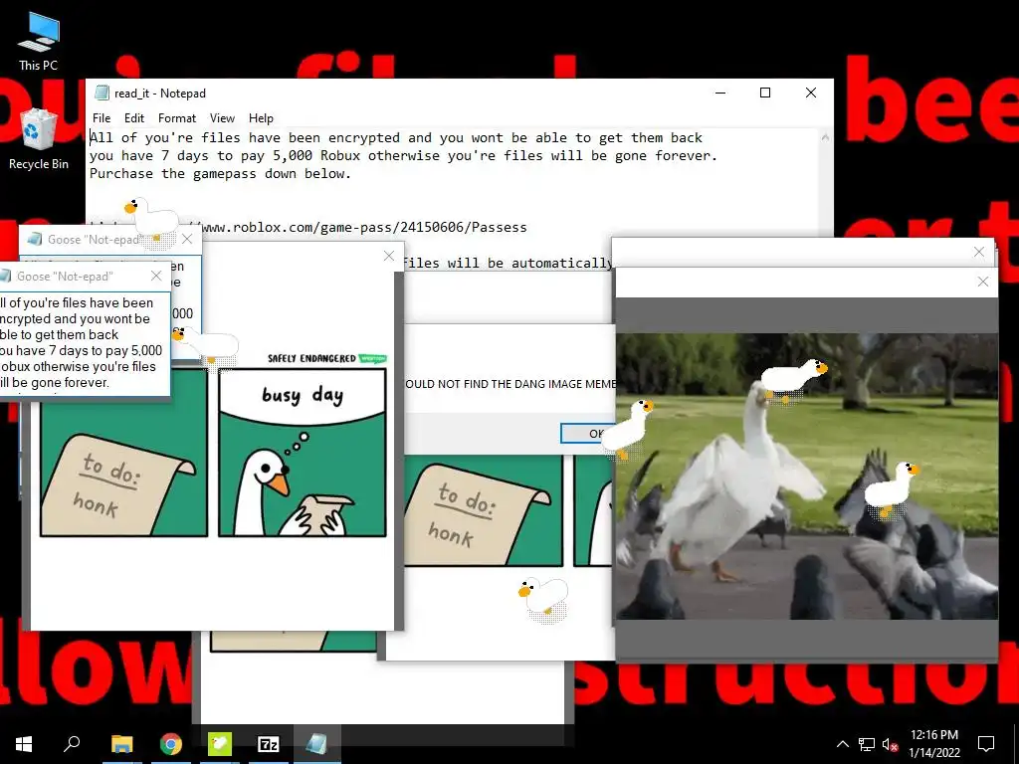Show hidden system tray icons

click(842, 744)
